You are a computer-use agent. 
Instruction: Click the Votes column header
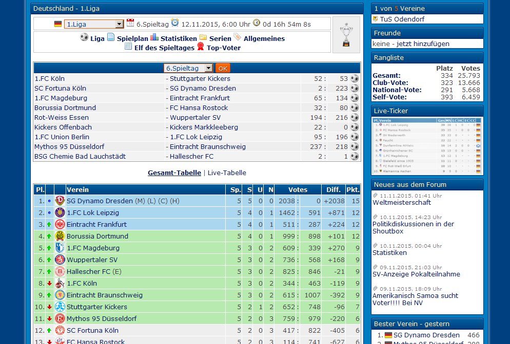298,190
